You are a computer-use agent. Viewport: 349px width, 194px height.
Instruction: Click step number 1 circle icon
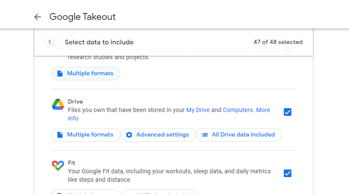(x=50, y=42)
